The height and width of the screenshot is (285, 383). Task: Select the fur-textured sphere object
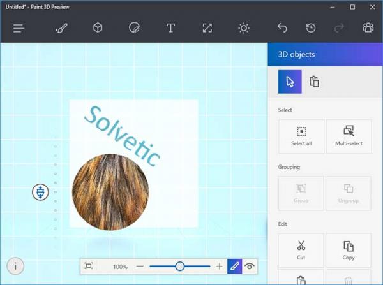[x=110, y=192]
